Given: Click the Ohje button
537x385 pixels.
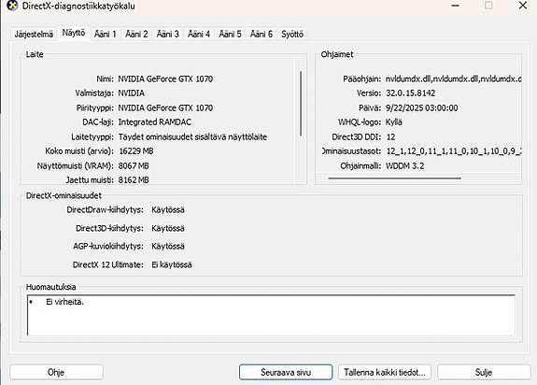Looking at the screenshot, I should [x=56, y=372].
